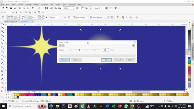Open Microsoft Word from the taskbar
The height and width of the screenshot is (109, 194).
point(107,106)
